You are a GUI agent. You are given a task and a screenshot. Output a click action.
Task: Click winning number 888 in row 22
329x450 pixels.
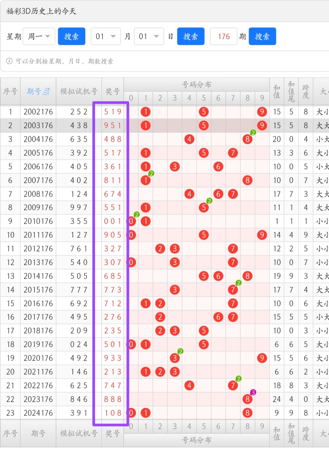(112, 399)
